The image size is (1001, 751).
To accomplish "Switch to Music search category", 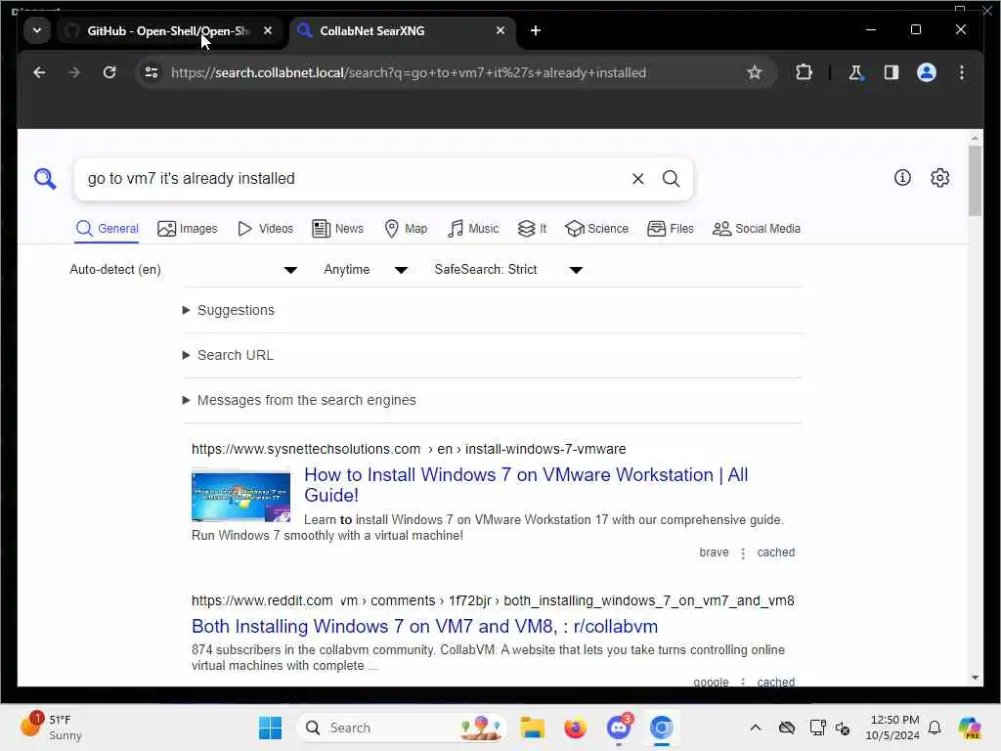I will (473, 229).
